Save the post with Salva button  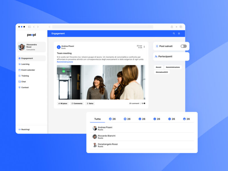90,103
